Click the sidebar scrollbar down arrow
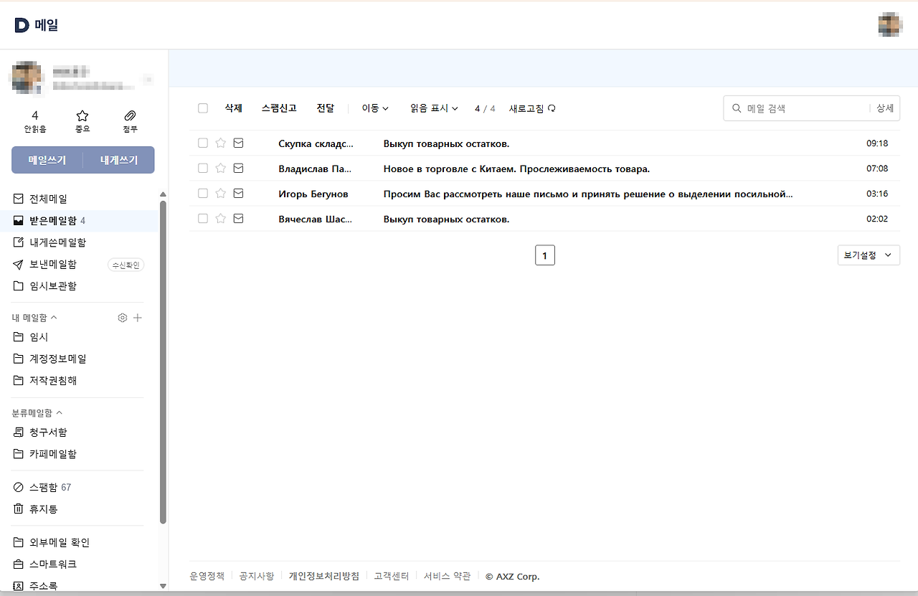This screenshot has height=596, width=918. (163, 586)
